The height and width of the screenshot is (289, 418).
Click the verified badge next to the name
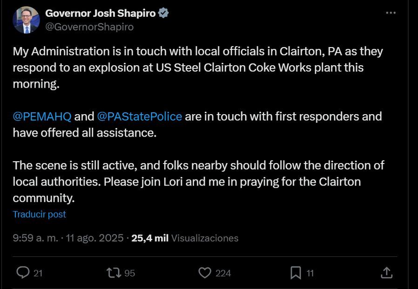(163, 14)
